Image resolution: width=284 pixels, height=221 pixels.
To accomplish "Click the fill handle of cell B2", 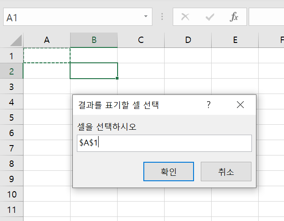I will (117, 78).
